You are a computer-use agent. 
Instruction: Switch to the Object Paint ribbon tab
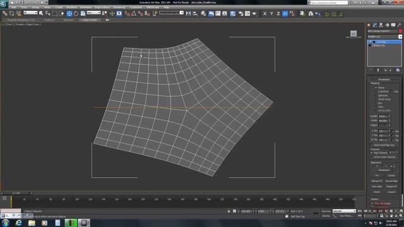(x=90, y=20)
